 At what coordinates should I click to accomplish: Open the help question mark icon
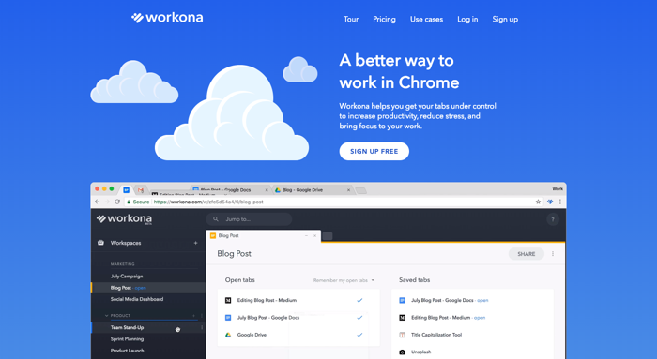pos(553,219)
